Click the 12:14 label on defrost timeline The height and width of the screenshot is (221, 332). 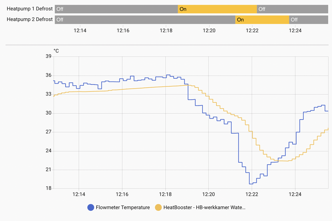[x=80, y=31]
